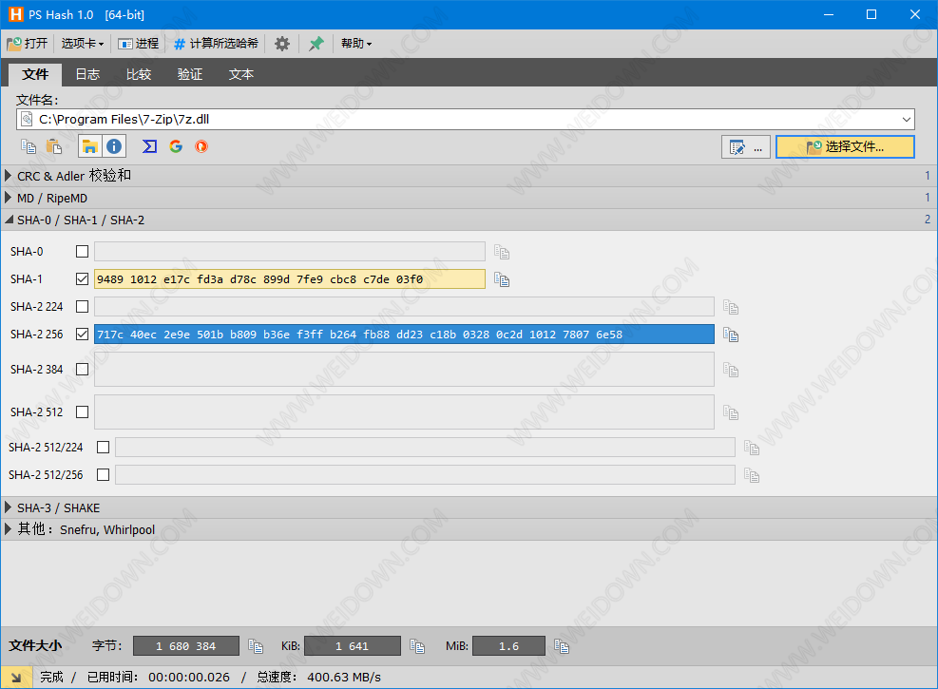
Task: Enable the SHA-2 384 checkbox
Action: point(82,369)
